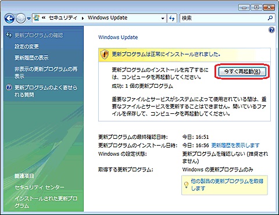
Task: Click the control panel icon in address bar
Action: [x=36, y=18]
